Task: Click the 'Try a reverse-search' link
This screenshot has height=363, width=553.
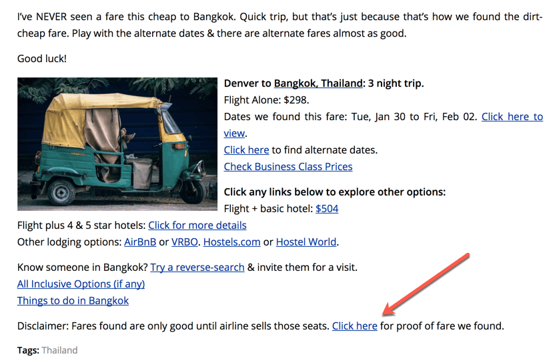Action: pyautogui.click(x=197, y=268)
